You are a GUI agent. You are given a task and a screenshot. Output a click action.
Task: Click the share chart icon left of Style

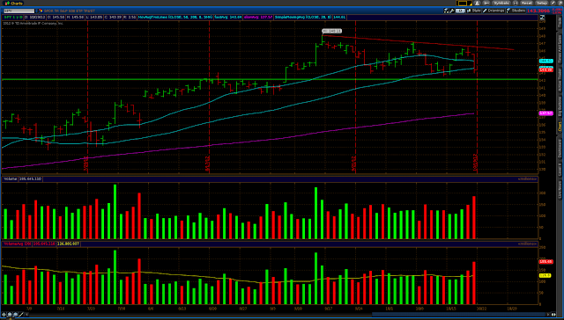tap(446, 11)
